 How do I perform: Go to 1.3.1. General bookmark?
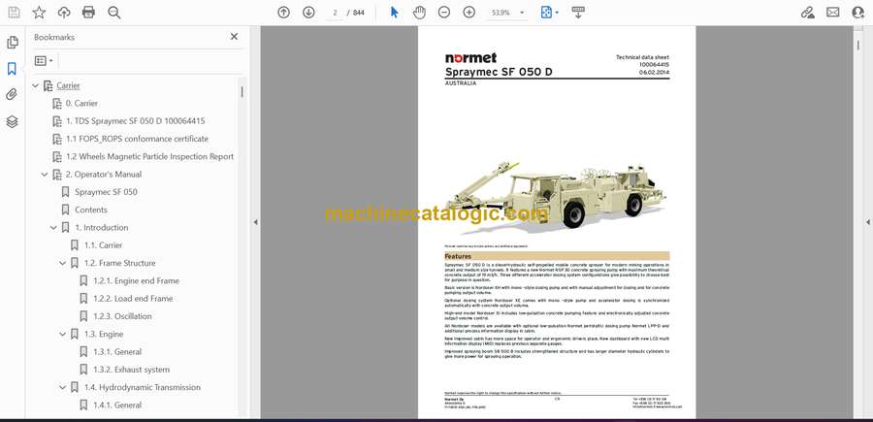(117, 352)
